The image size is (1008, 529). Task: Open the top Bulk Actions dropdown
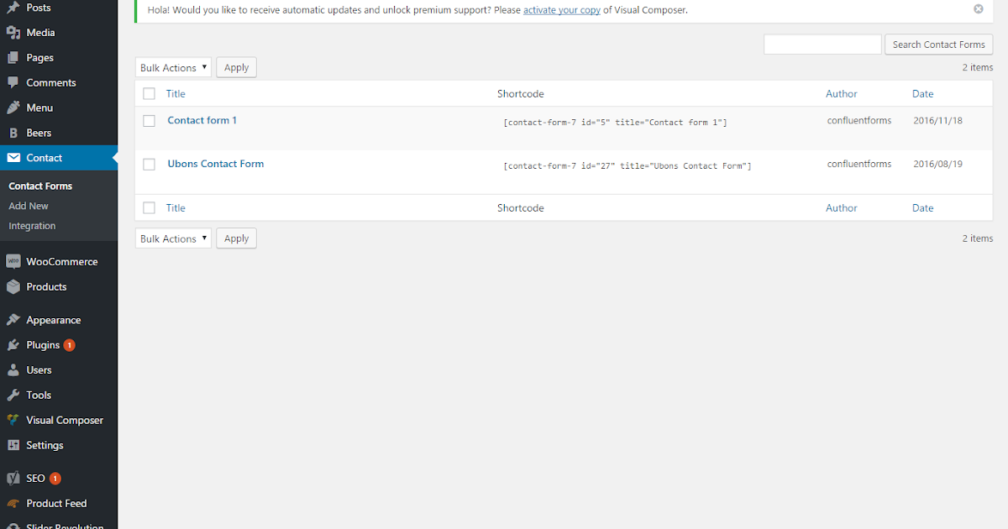[x=173, y=67]
